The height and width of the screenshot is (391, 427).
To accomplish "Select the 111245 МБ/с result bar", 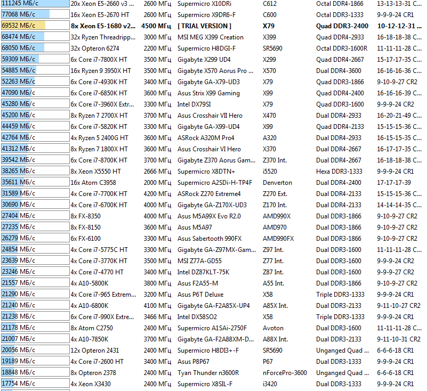I will coord(35,4).
